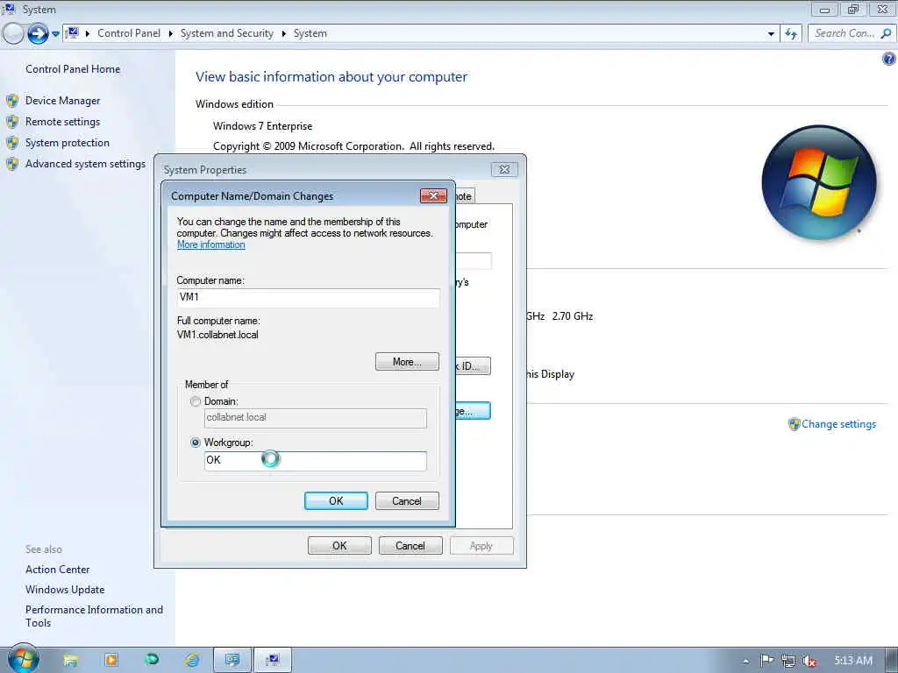Image resolution: width=898 pixels, height=673 pixels.
Task: Click the Advanced system settings shield icon
Action: (x=12, y=164)
